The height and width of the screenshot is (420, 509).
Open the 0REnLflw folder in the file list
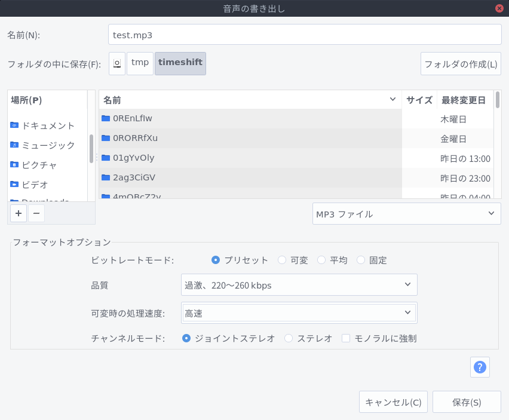[134, 119]
